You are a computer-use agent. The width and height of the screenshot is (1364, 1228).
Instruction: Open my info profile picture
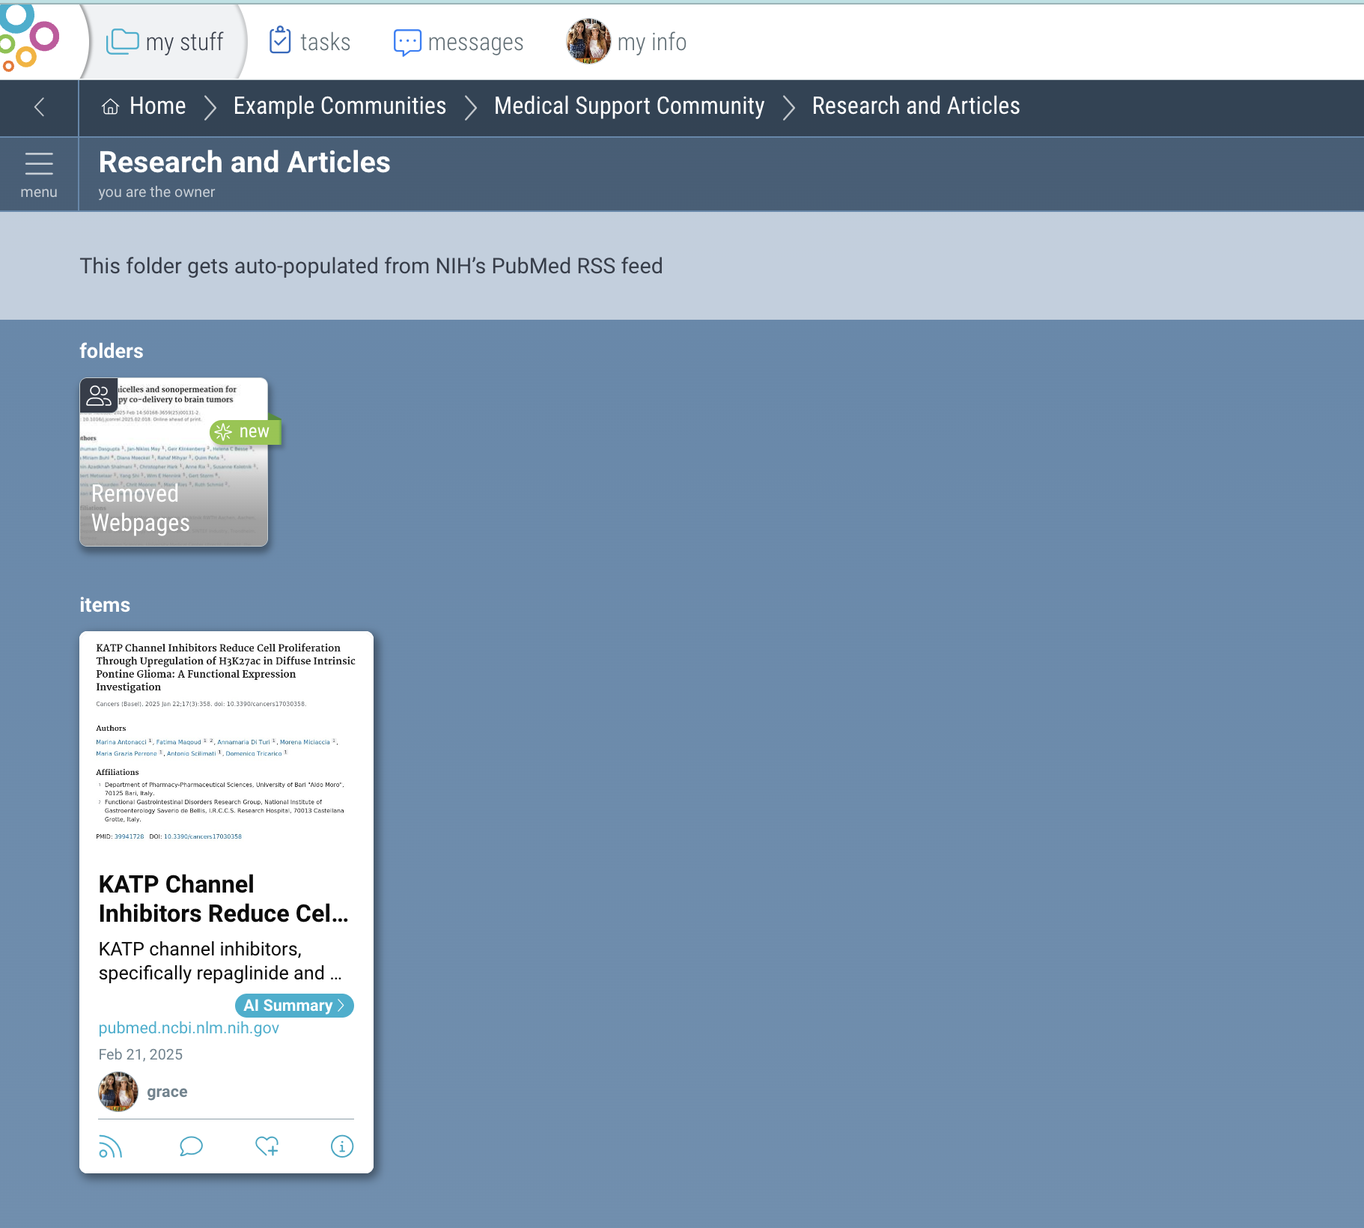click(588, 42)
